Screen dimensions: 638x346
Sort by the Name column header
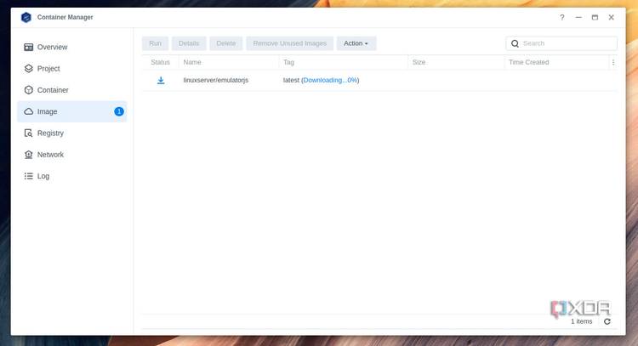click(192, 62)
